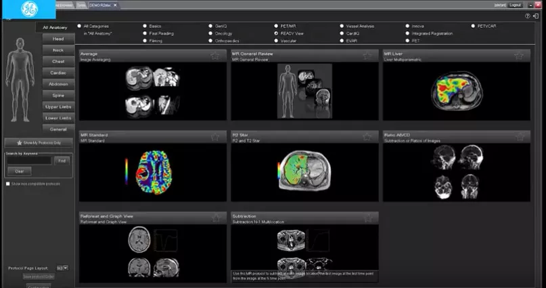546x288 pixels.
Task: Open the Ratio AB/CD protocol thumbnail
Action: click(x=457, y=172)
